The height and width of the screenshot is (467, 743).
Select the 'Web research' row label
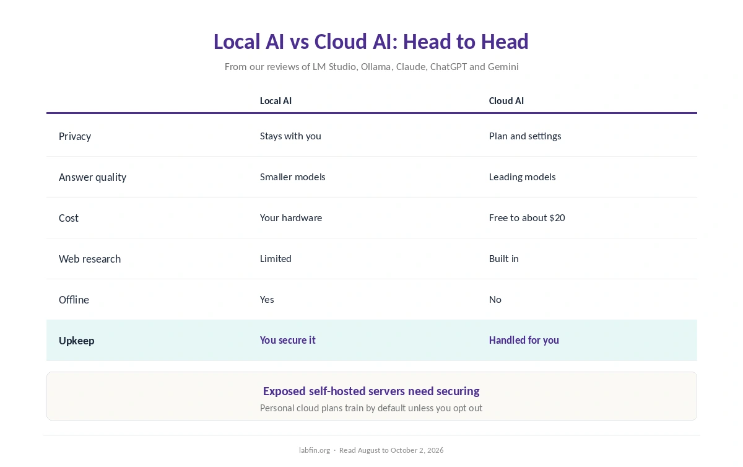[90, 259]
